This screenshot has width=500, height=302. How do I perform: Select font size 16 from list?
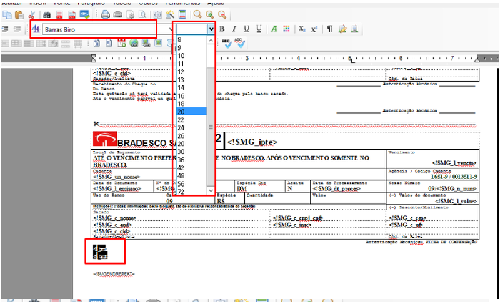(x=191, y=96)
